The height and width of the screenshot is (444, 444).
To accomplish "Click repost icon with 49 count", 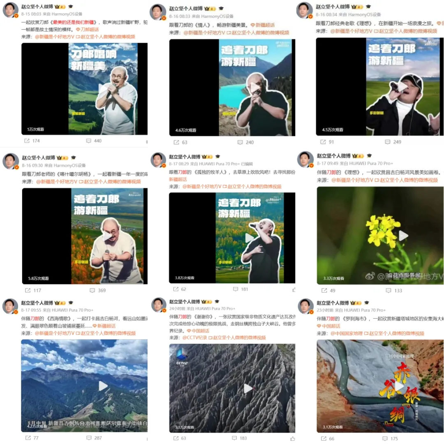I will [x=324, y=290].
